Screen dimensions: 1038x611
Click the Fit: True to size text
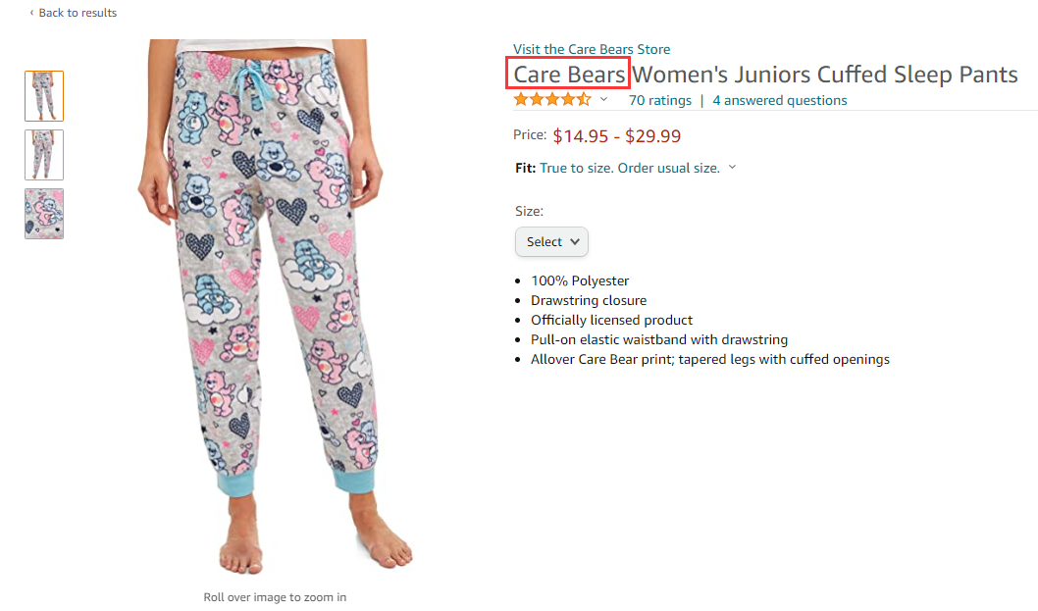point(617,168)
